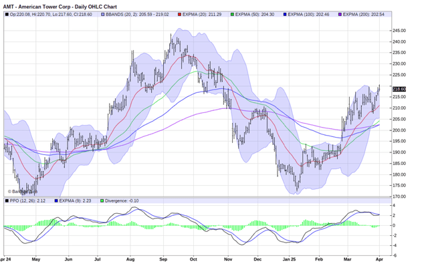Click the 200.00 price axis label
This screenshot has width=428, height=276.
click(x=399, y=130)
